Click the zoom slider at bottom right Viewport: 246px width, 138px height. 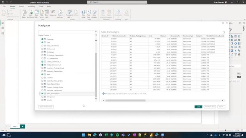pos(226,130)
